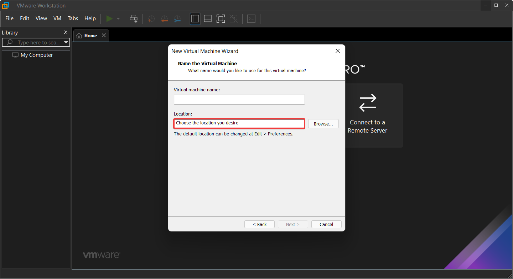Open the power options dropdown arrow
The width and height of the screenshot is (513, 279).
pyautogui.click(x=118, y=19)
